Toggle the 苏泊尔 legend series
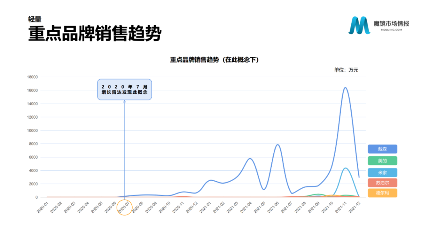The image size is (421, 236). pos(382,183)
